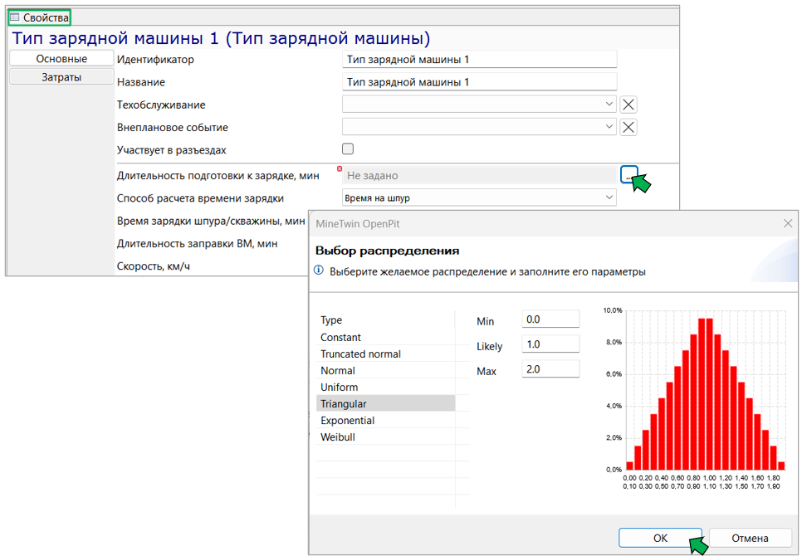Image resolution: width=802 pixels, height=556 pixels.
Task: Click the Скорость, км/ч label
Action: click(x=154, y=266)
